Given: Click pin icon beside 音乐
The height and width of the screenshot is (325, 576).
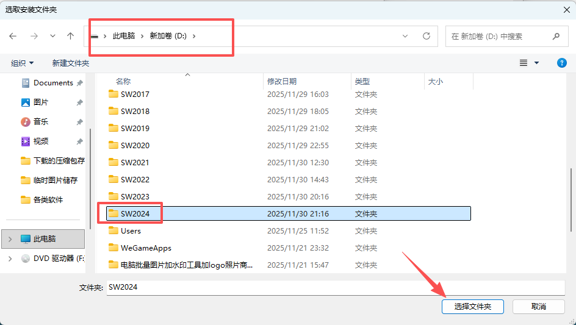Looking at the screenshot, I should click(x=79, y=122).
